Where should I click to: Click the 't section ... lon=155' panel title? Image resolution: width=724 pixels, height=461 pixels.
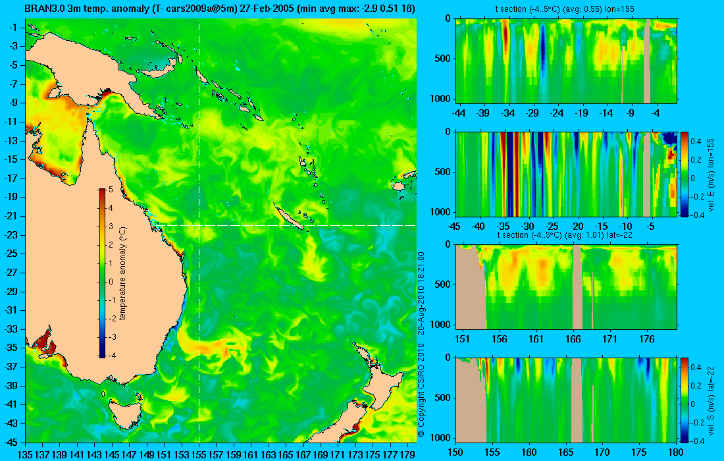[564, 9]
